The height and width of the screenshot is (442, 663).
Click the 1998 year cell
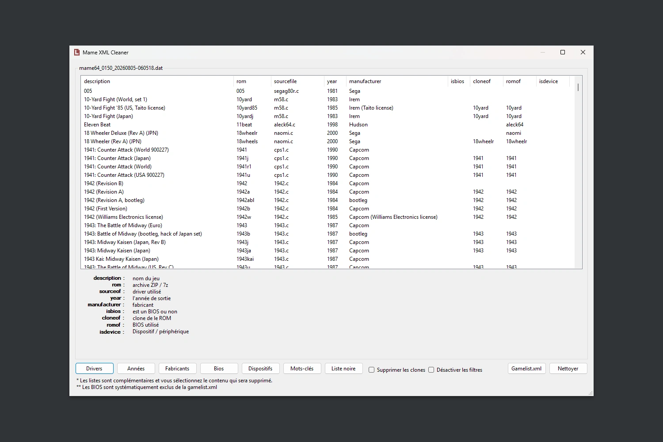pyautogui.click(x=332, y=125)
